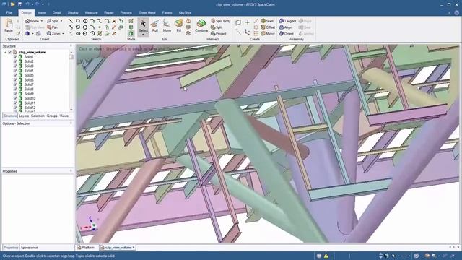Select the Line sketch tool
The height and width of the screenshot is (260, 462).
[x=71, y=21]
